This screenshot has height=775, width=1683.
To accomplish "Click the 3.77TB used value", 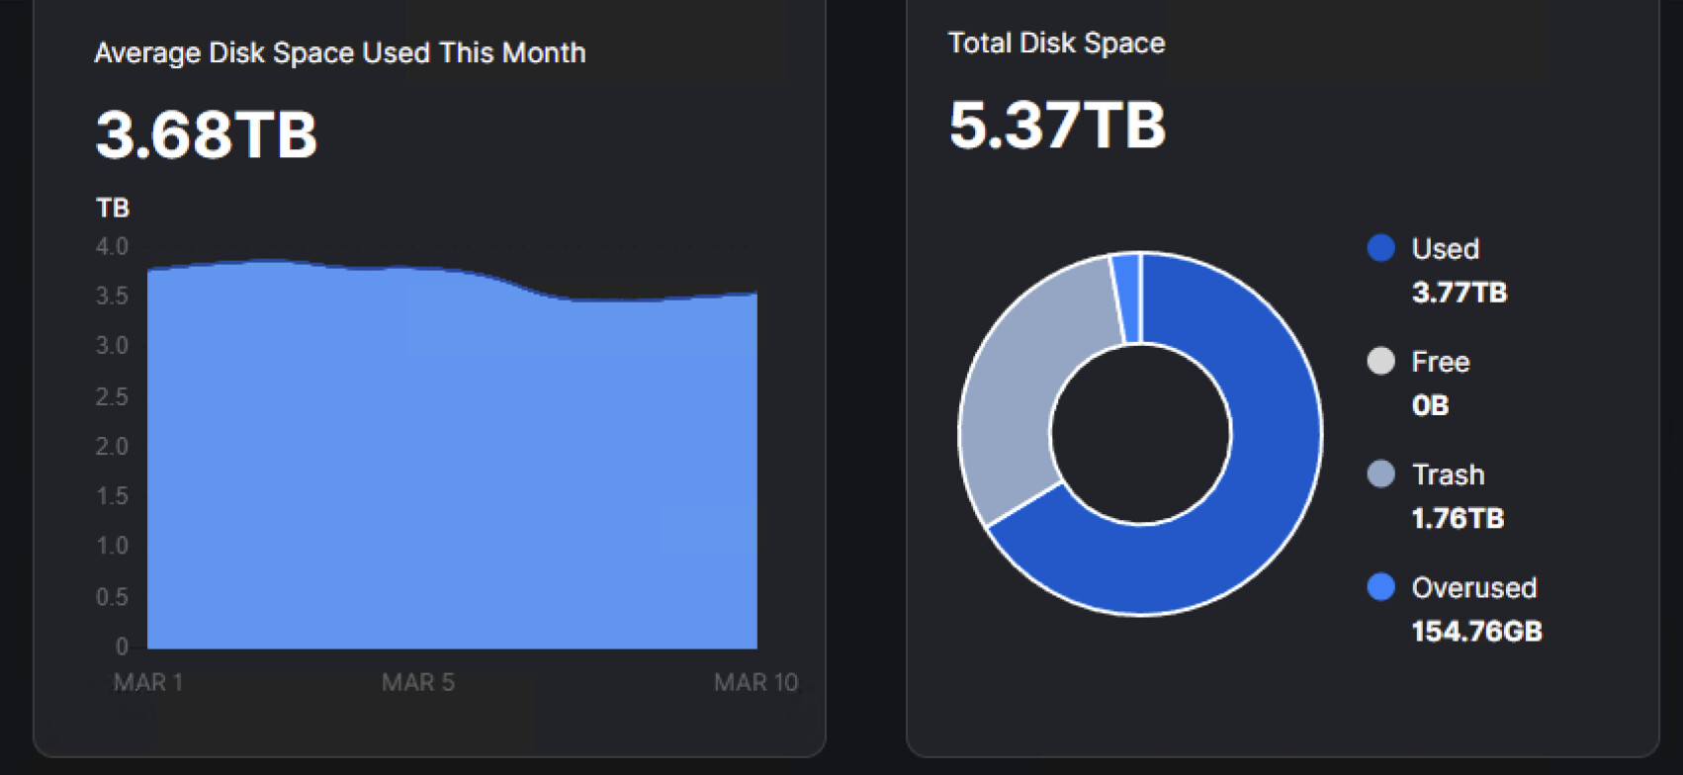I will (x=1459, y=293).
